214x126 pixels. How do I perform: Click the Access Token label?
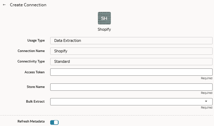[34, 72]
